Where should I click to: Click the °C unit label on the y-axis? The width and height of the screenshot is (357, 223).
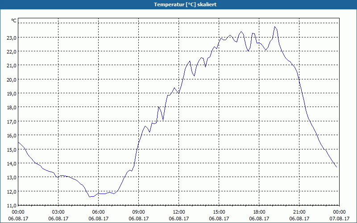[x=14, y=21]
